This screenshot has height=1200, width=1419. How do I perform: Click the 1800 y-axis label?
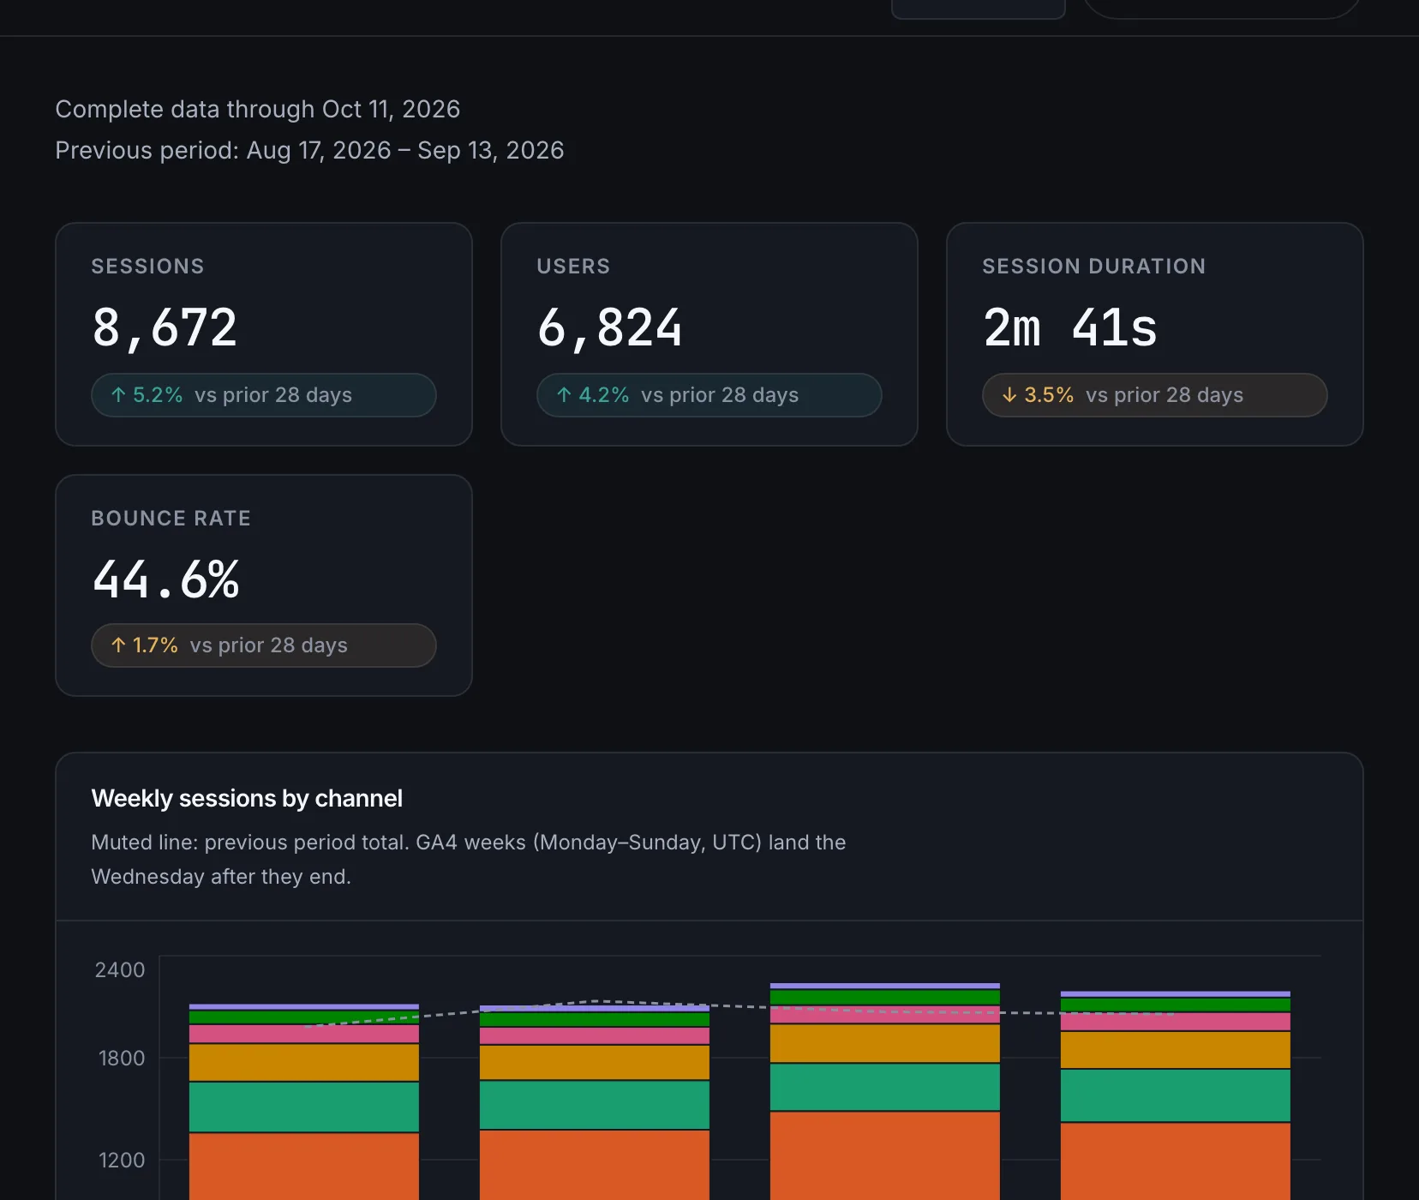click(x=122, y=1059)
